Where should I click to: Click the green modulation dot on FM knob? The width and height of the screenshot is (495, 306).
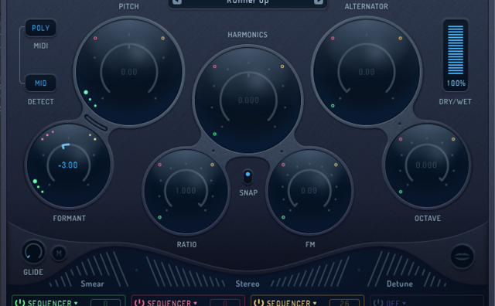(x=283, y=217)
